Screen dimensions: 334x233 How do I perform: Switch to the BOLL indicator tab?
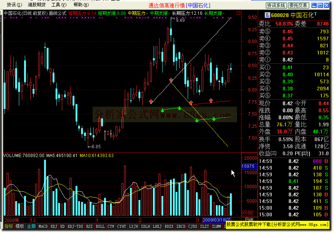(100, 226)
